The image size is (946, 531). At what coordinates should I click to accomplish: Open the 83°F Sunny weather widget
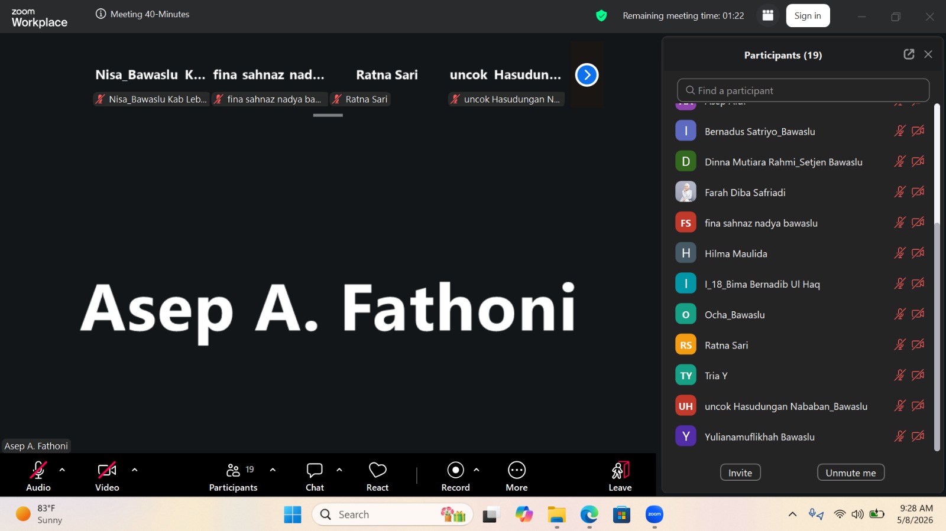[x=39, y=514]
